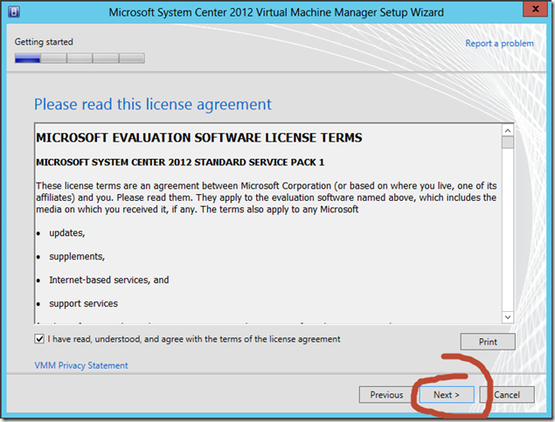The image size is (555, 422).
Task: Click the 'Getting started' step label
Action: [44, 42]
